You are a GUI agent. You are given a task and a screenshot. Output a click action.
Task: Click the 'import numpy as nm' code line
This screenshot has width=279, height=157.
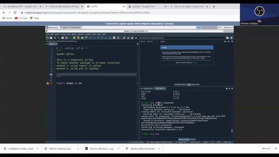[69, 83]
